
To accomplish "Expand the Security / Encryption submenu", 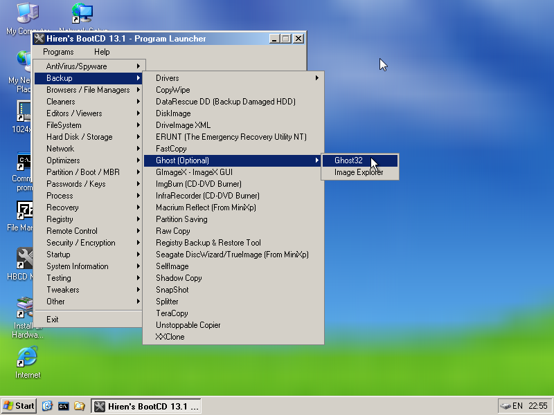I will pyautogui.click(x=89, y=243).
